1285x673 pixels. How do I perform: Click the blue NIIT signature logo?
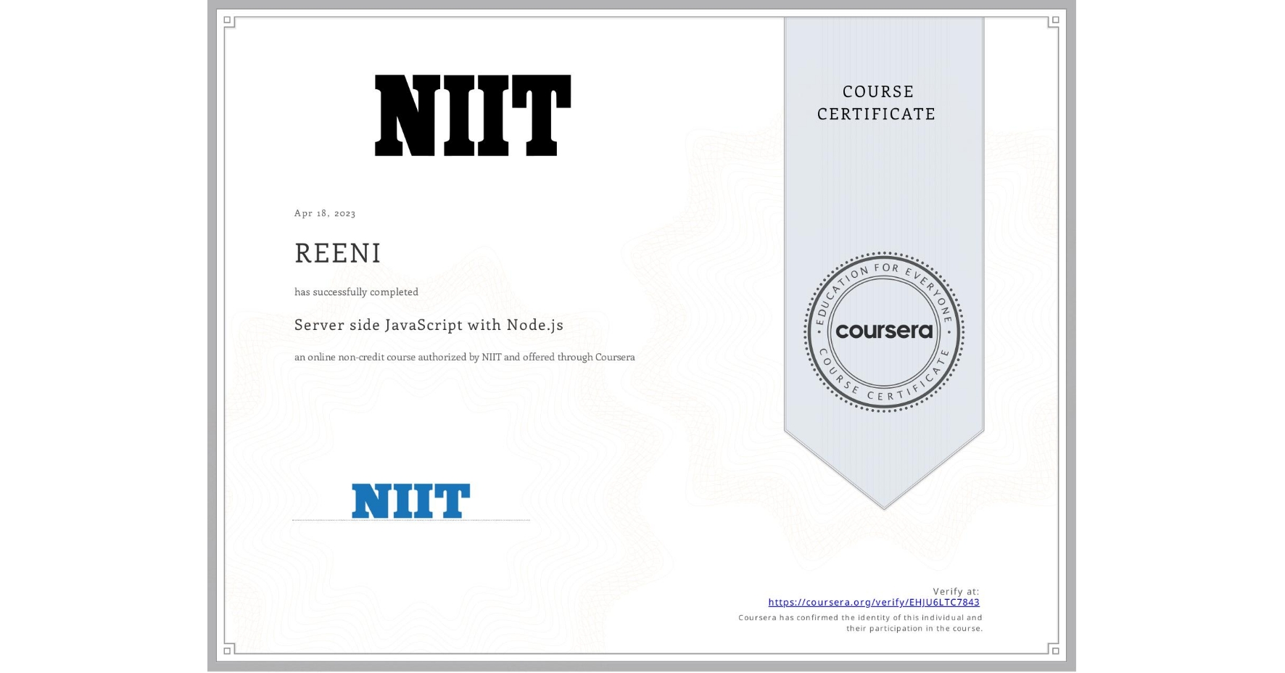point(411,501)
